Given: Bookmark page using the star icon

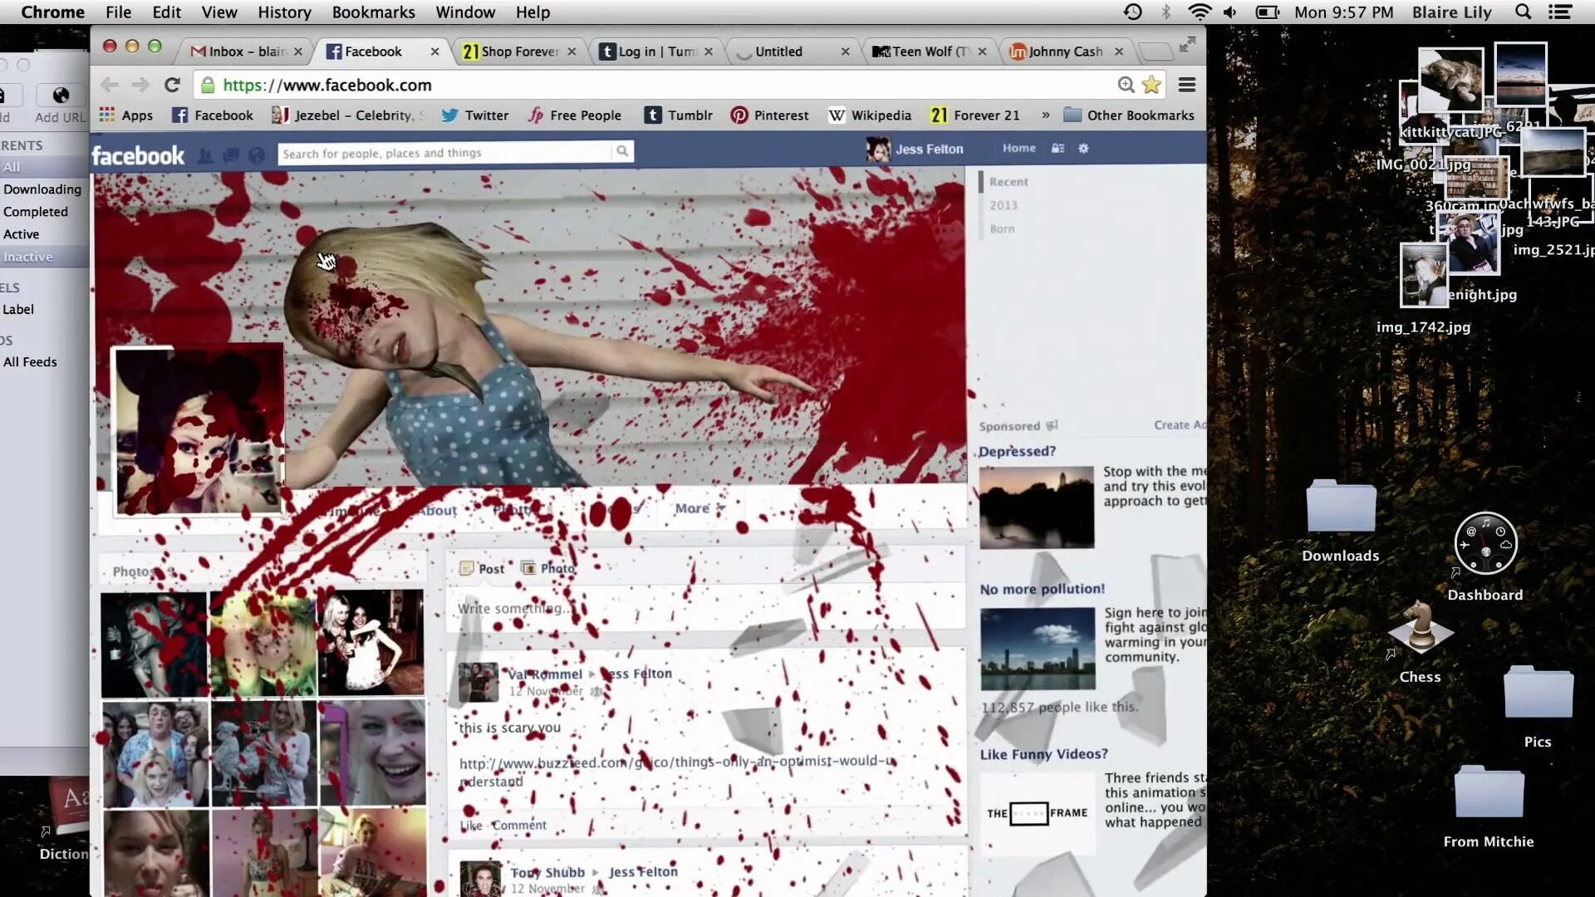Looking at the screenshot, I should (x=1151, y=85).
